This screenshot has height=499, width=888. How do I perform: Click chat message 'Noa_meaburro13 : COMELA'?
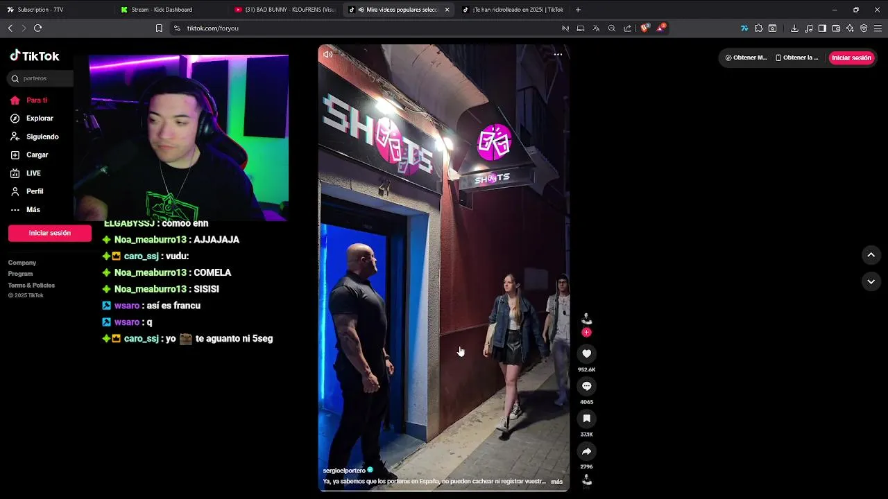(x=166, y=272)
